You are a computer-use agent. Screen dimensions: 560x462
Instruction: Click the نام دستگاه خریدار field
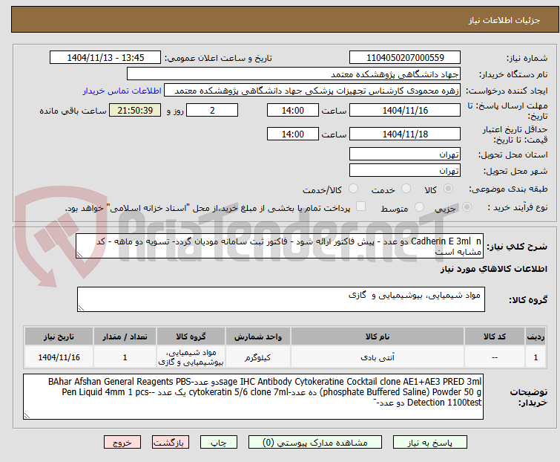294,74
